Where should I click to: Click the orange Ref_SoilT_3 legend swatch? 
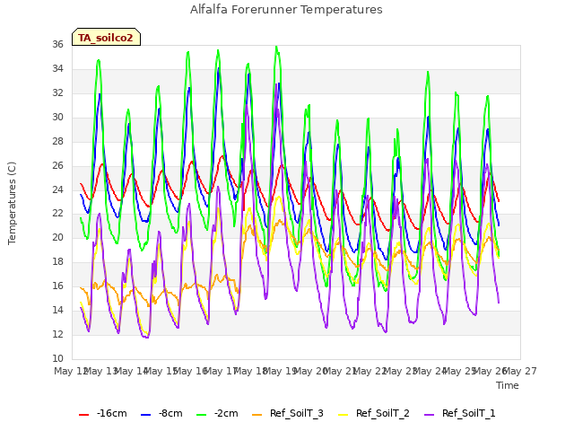(x=257, y=415)
